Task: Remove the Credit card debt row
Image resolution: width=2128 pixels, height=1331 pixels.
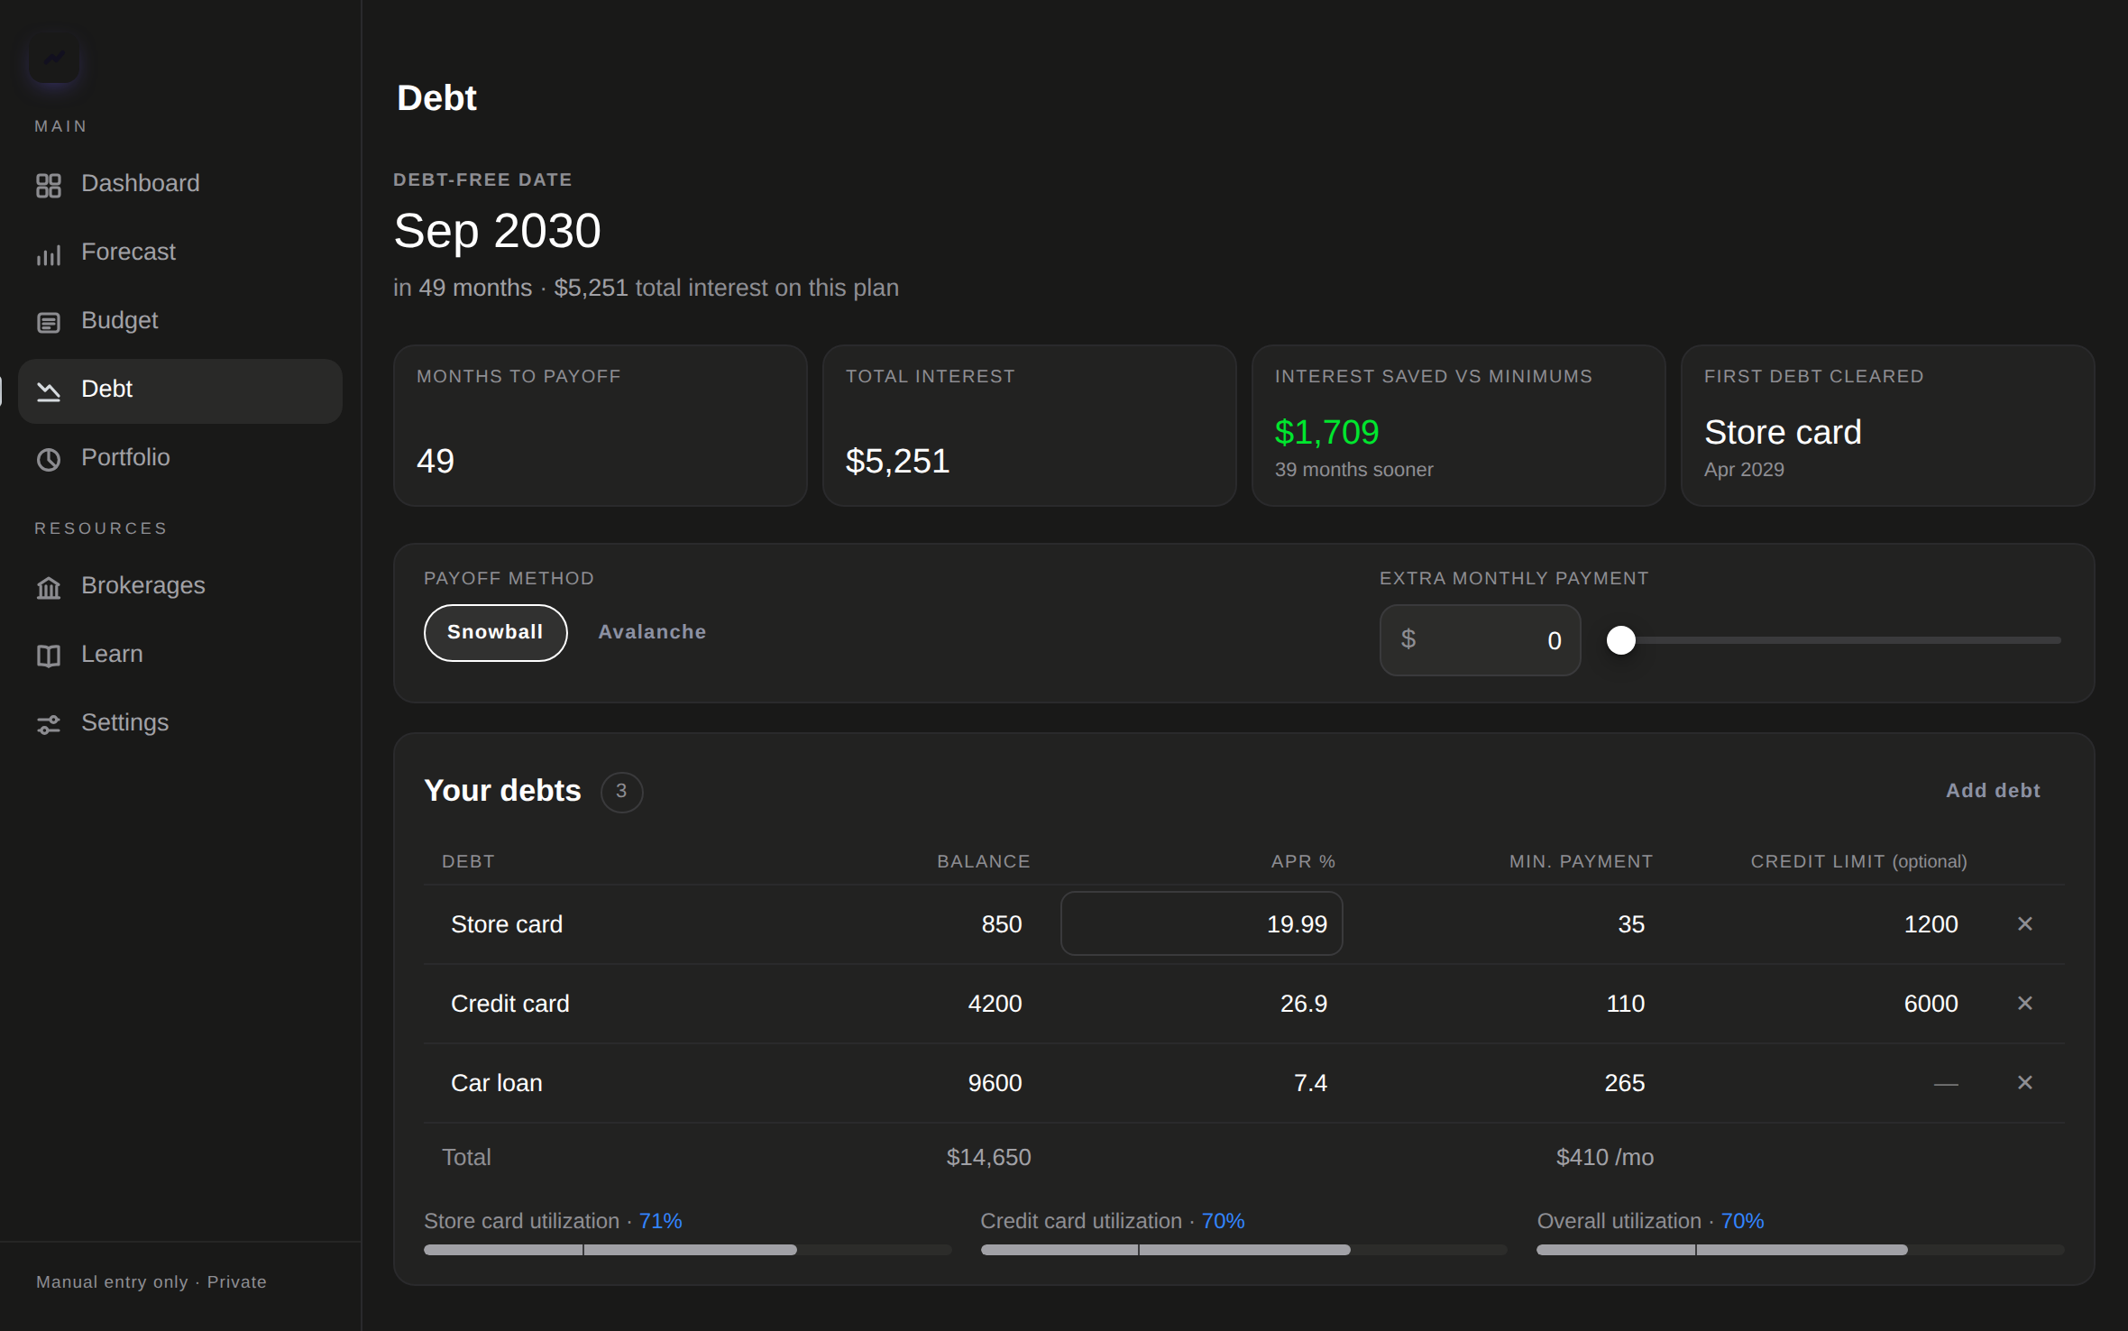Action: click(2025, 1004)
